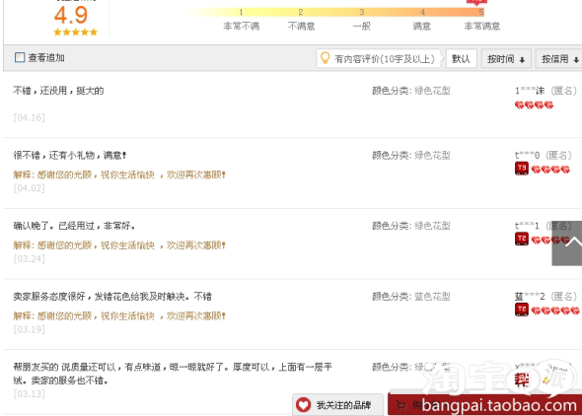This screenshot has width=582, height=416.
Task: Click red hearts credit icons of t***0
Action: click(550, 170)
